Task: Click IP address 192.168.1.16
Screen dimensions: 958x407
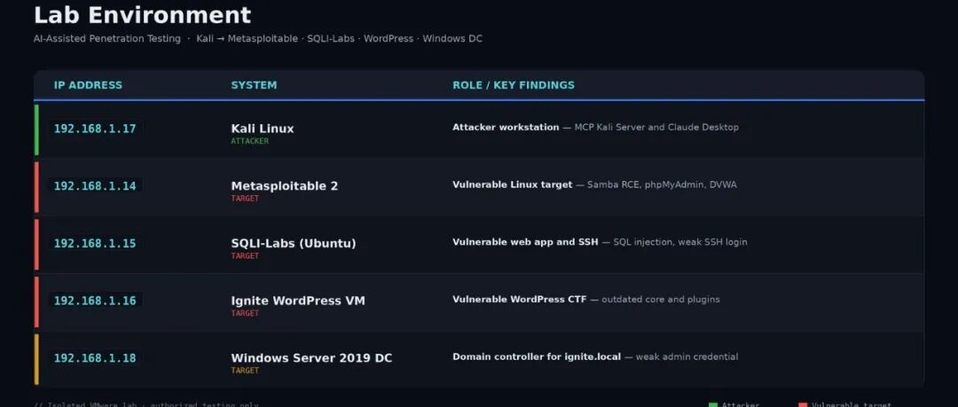Action: click(95, 301)
